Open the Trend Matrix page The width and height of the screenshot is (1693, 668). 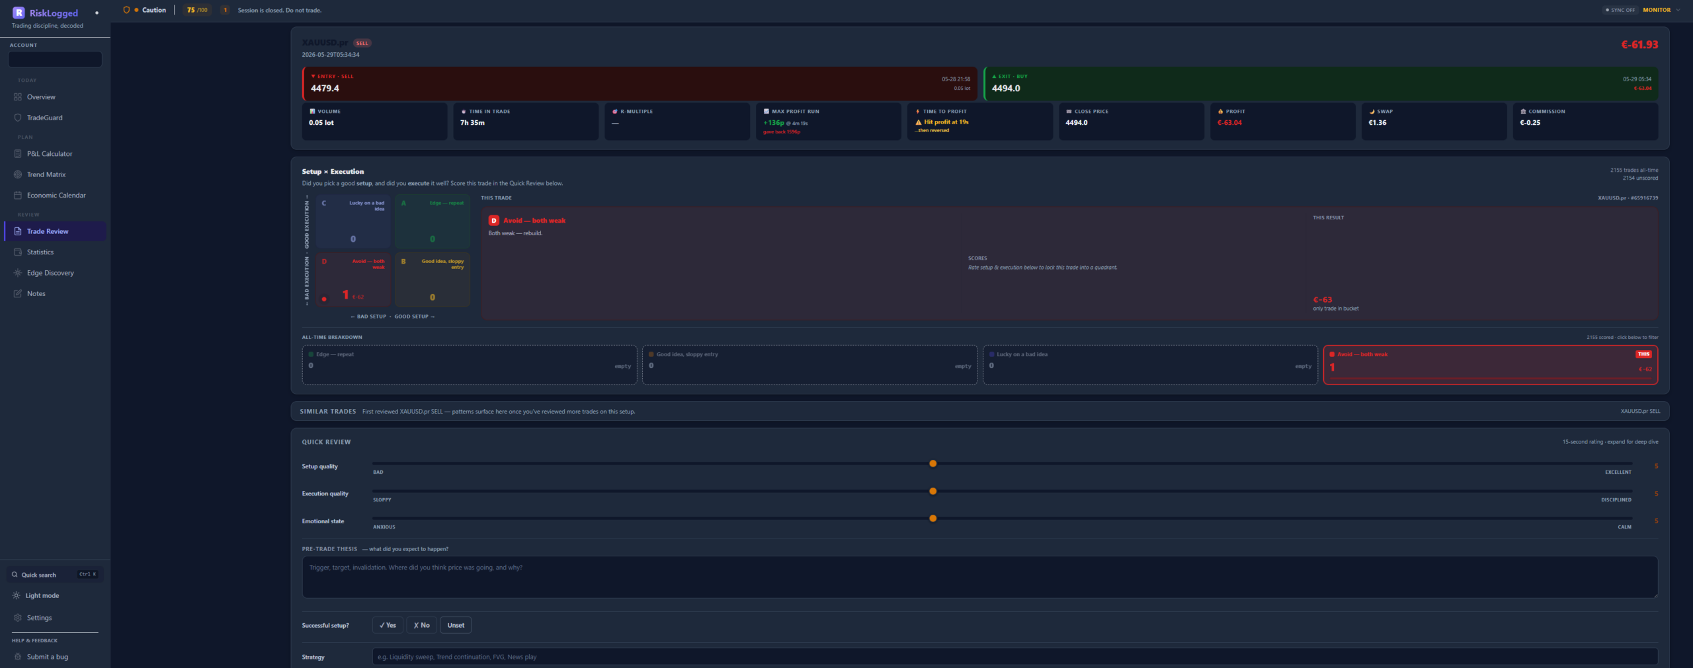point(55,174)
